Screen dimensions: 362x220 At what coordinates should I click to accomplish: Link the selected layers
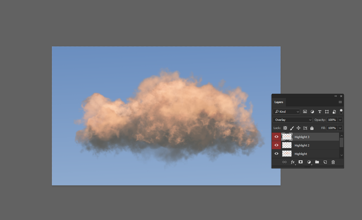click(284, 162)
